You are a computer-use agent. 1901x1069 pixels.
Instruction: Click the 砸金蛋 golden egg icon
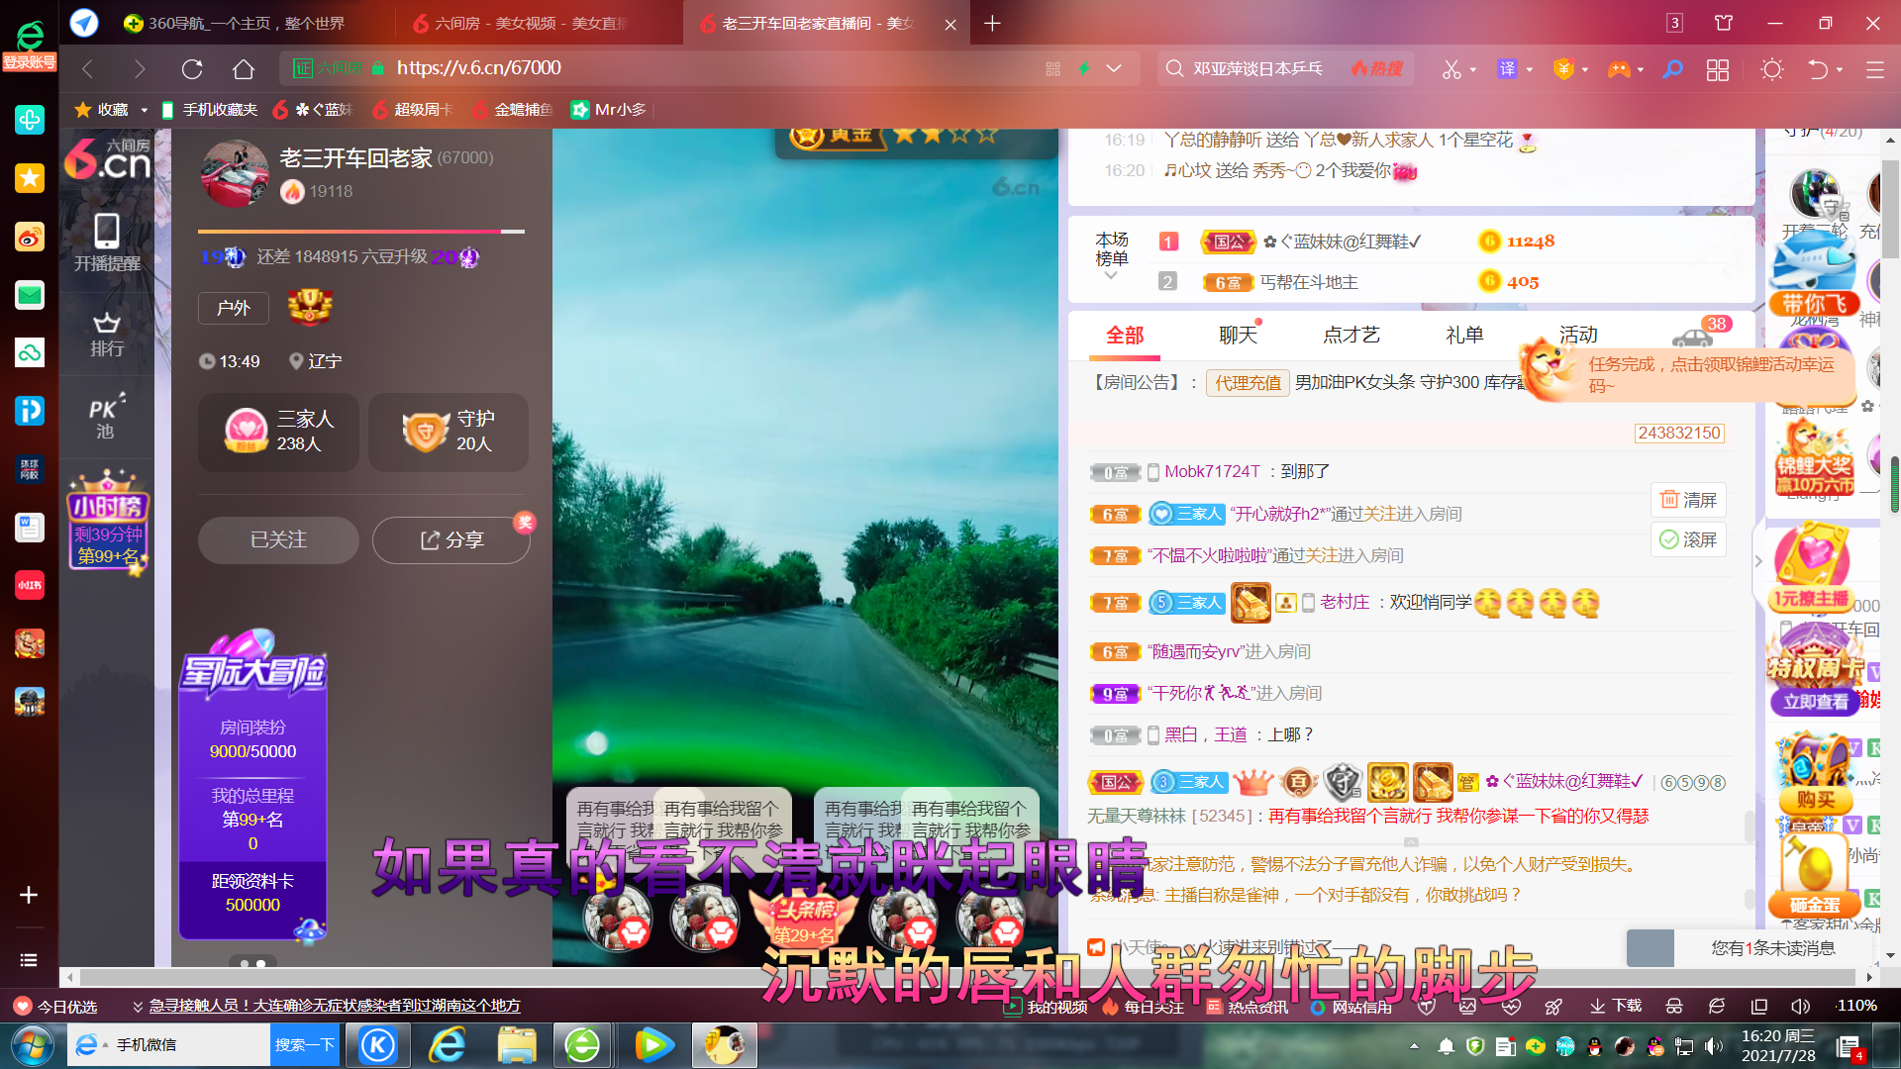(x=1814, y=873)
